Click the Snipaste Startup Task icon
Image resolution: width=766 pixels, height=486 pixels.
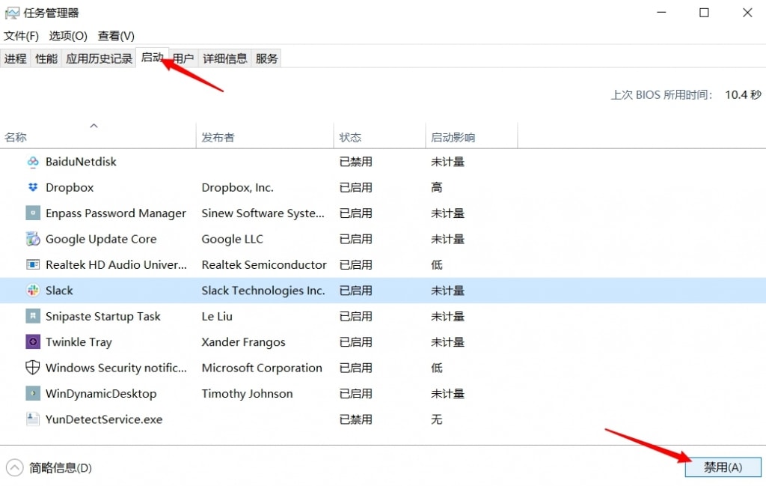[33, 316]
